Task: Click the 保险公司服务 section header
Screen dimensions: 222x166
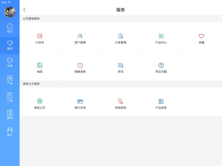Action: coord(31,84)
